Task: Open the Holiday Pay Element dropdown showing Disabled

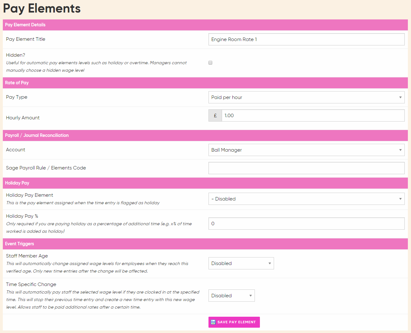Action: [306, 199]
